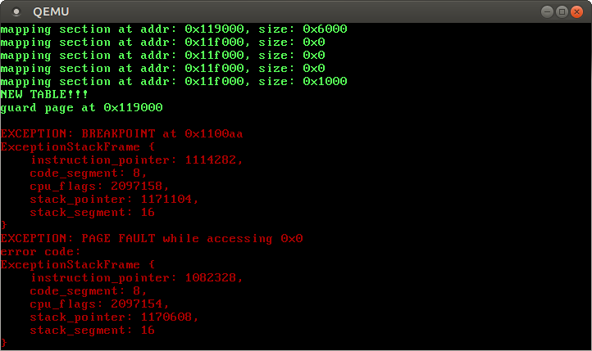Click the QEMU app icon in title bar

pos(16,11)
